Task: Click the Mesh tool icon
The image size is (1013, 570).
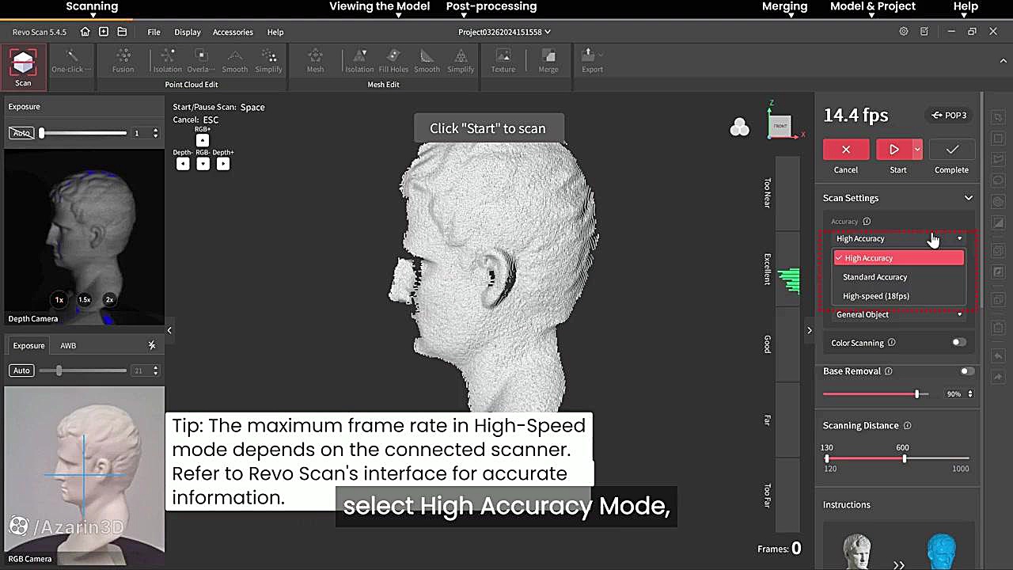Action: point(315,61)
